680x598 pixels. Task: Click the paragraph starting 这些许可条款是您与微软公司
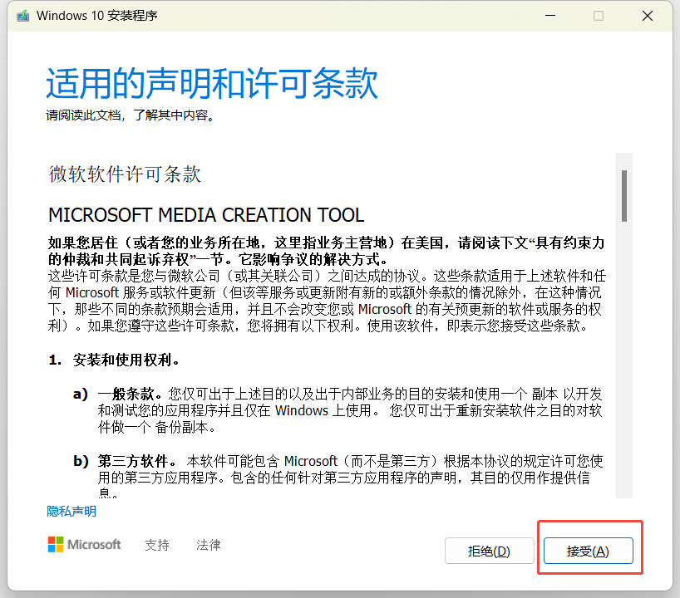(327, 301)
